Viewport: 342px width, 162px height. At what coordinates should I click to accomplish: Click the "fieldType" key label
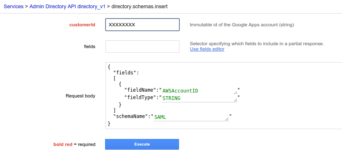[141, 97]
